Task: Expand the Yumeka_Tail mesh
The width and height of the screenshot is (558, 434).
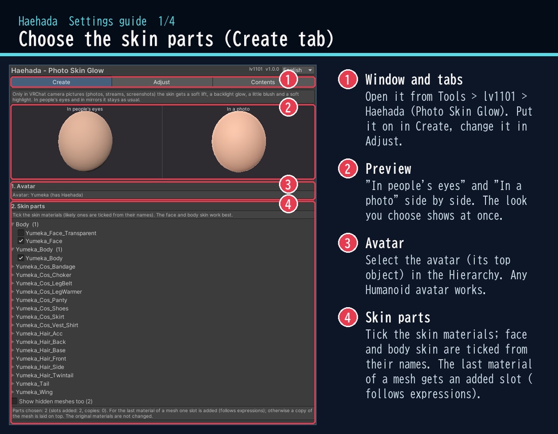Action: 13,383
